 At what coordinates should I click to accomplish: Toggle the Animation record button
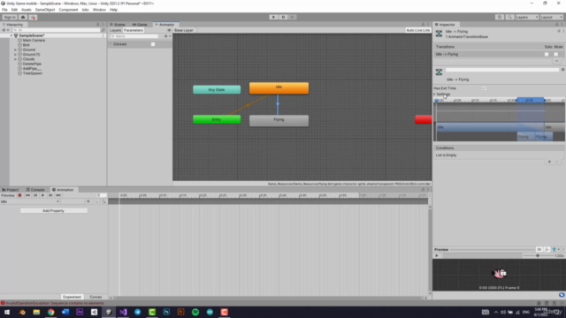19,195
